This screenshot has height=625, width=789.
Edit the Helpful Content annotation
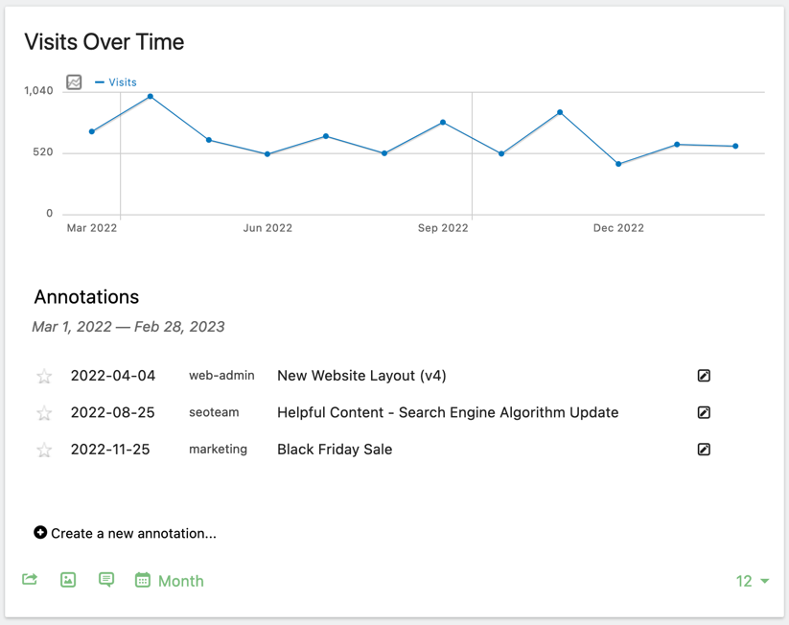pyautogui.click(x=704, y=412)
